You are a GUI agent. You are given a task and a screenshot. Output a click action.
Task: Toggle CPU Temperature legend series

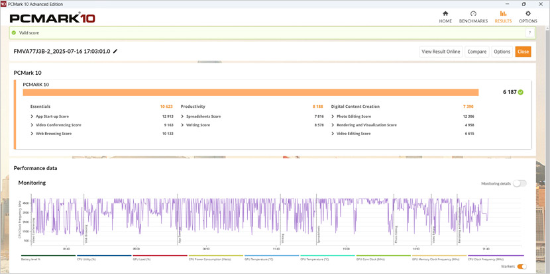[x=327, y=257]
